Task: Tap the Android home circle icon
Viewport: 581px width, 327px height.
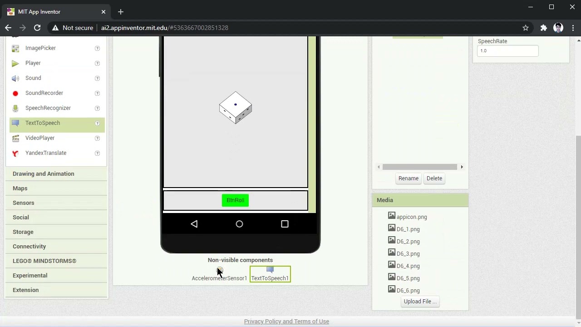Action: (239, 224)
